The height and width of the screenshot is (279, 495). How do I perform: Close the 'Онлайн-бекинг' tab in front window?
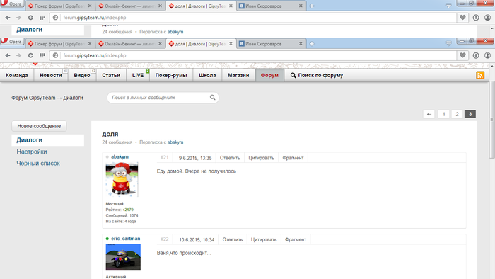coord(160,44)
